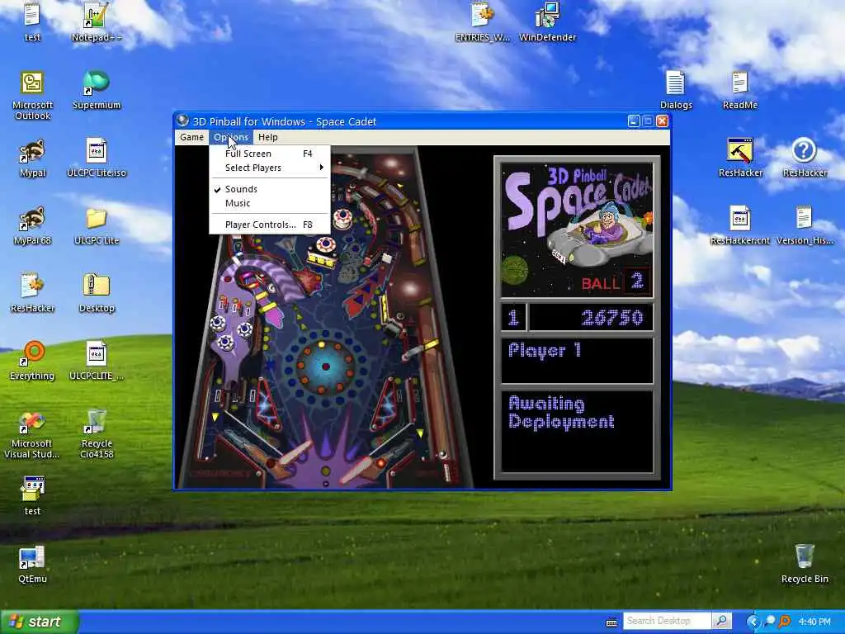
Task: Launch the WinDefender desktop icon
Action: point(547,21)
